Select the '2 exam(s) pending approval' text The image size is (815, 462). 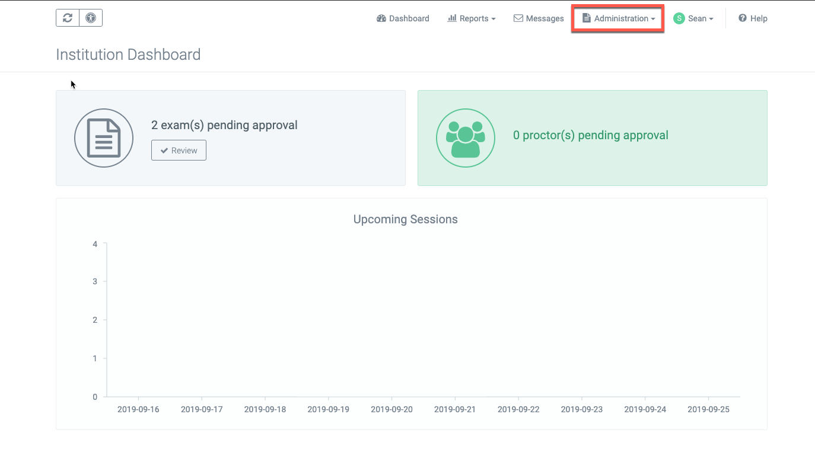(224, 125)
